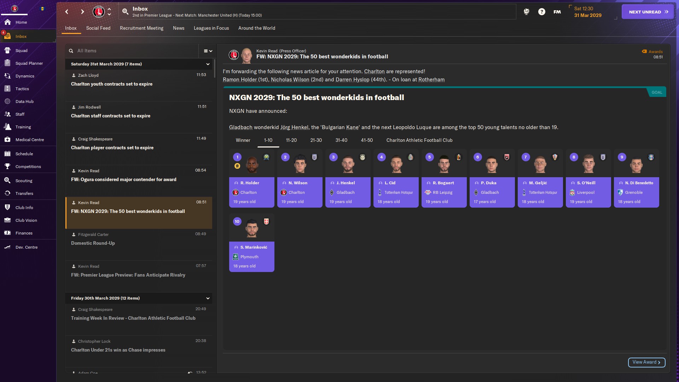This screenshot has width=679, height=382.
Task: Open the help question mark icon
Action: coord(542,12)
